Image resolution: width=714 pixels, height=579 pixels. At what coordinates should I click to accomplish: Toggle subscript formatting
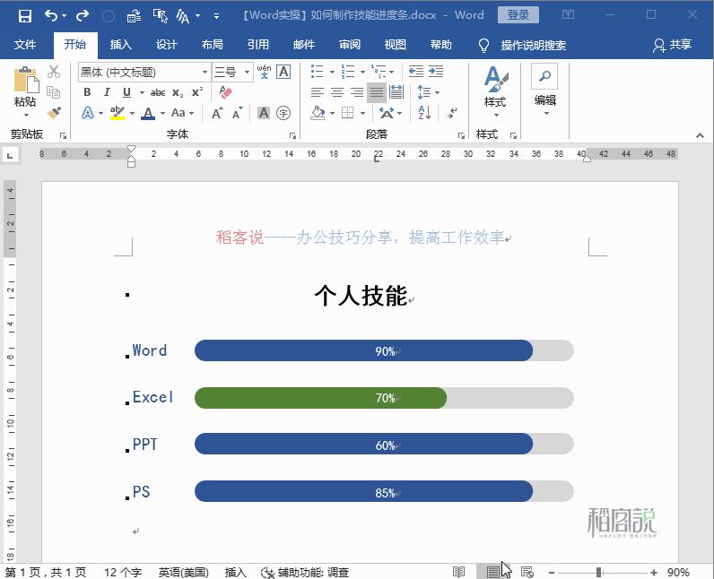pyautogui.click(x=178, y=93)
